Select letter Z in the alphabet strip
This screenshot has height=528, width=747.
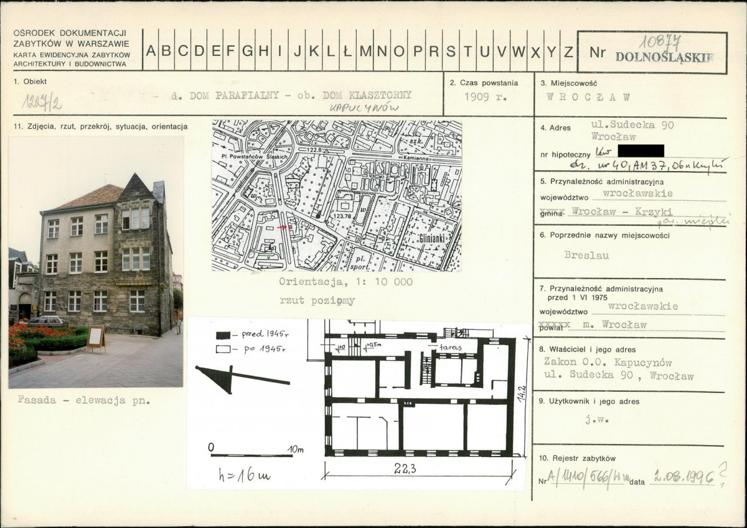click(x=567, y=52)
